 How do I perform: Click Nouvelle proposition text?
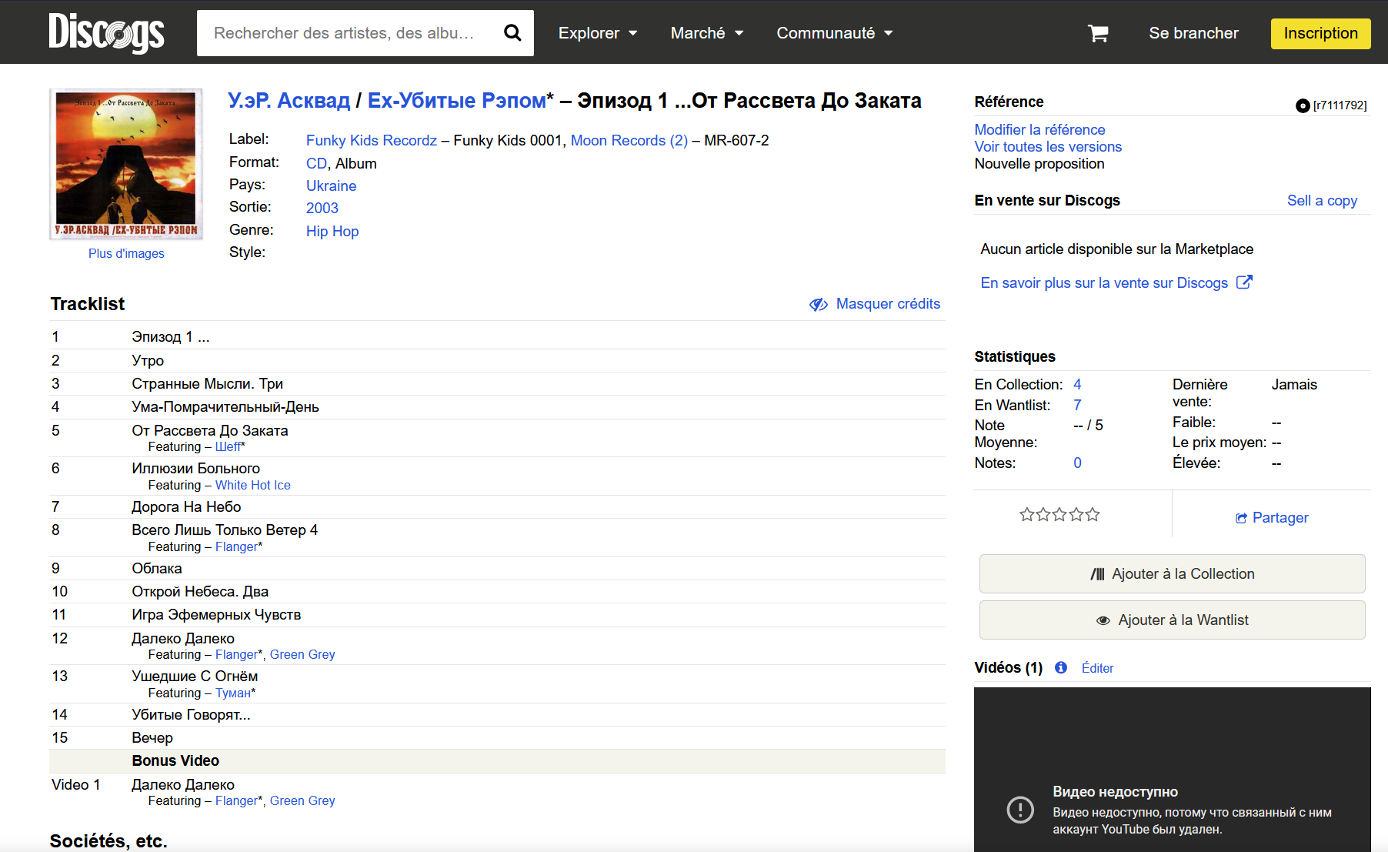point(1039,163)
